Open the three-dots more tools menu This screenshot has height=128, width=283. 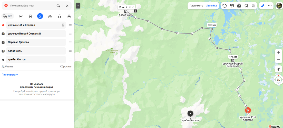coord(270,6)
